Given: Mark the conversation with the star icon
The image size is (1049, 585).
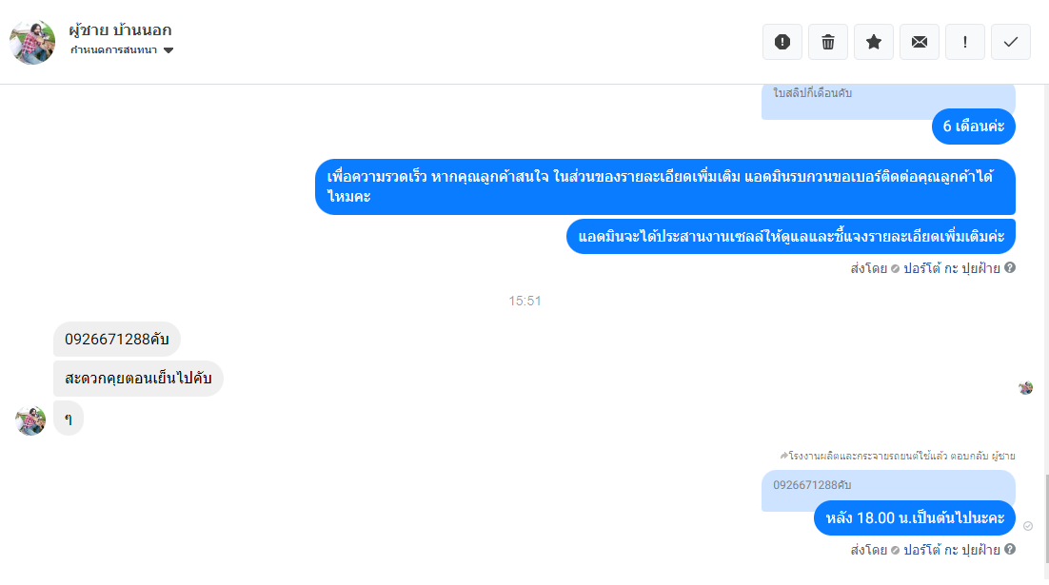Looking at the screenshot, I should 874,42.
